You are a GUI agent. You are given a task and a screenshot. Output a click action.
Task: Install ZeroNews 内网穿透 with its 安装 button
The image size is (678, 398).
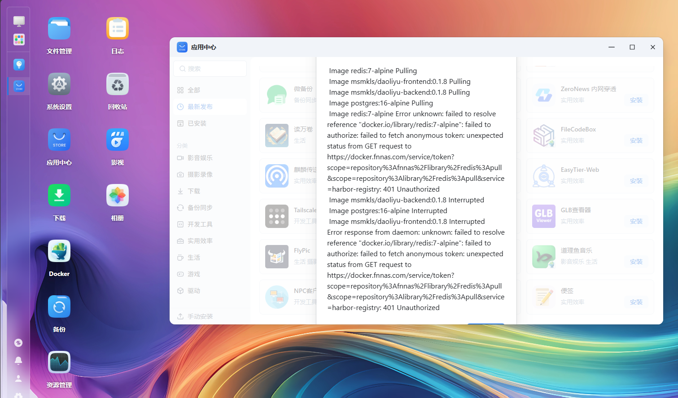click(x=636, y=100)
